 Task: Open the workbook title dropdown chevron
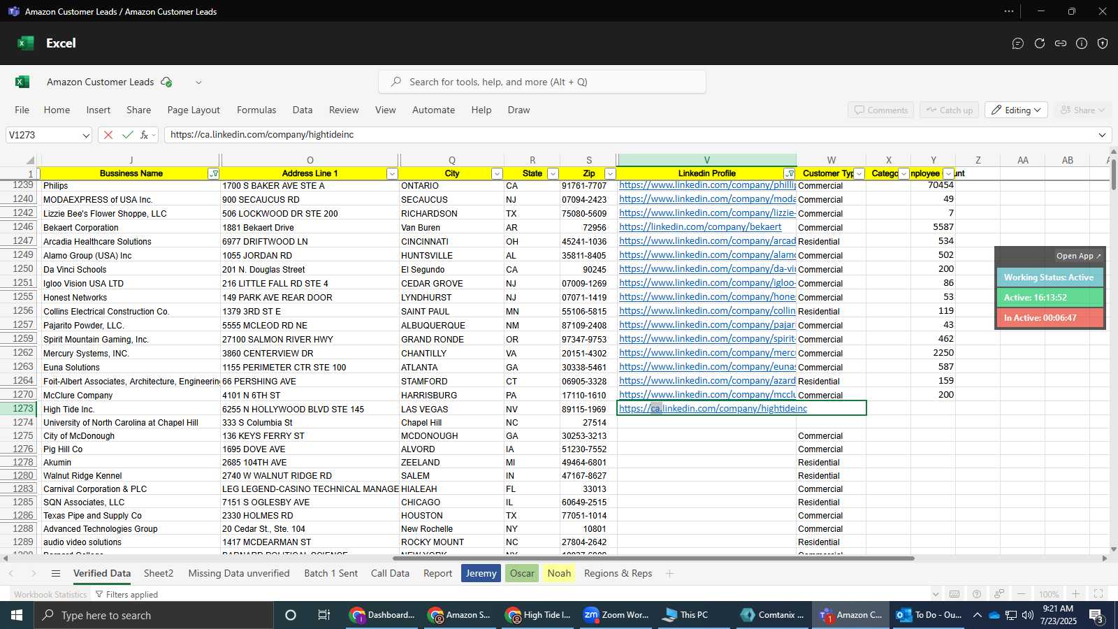[198, 82]
